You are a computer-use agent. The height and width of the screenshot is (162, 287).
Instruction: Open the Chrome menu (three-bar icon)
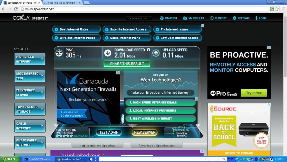[284, 9]
